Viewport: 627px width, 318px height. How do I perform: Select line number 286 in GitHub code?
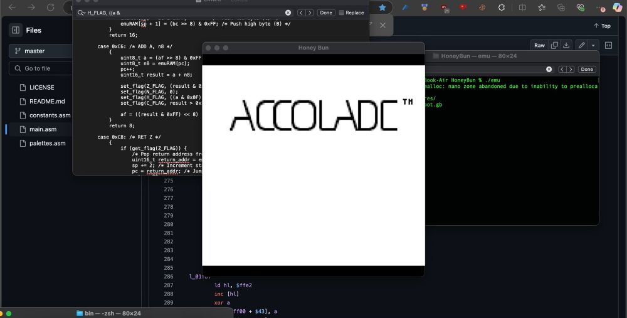tap(168, 277)
